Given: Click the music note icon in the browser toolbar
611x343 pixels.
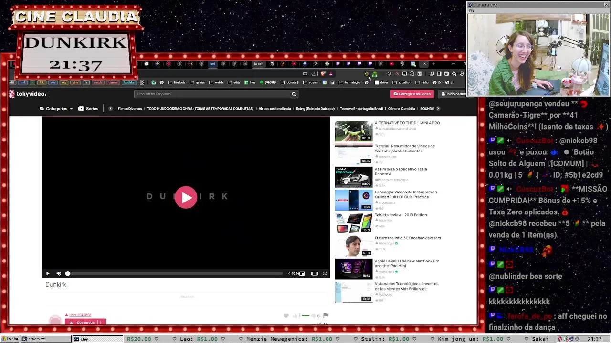Looking at the screenshot, I should point(432,74).
